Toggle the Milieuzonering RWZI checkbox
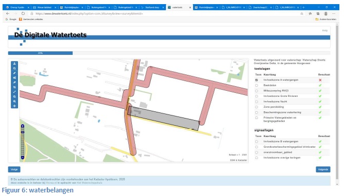The height and width of the screenshot is (196, 344). tap(256, 91)
